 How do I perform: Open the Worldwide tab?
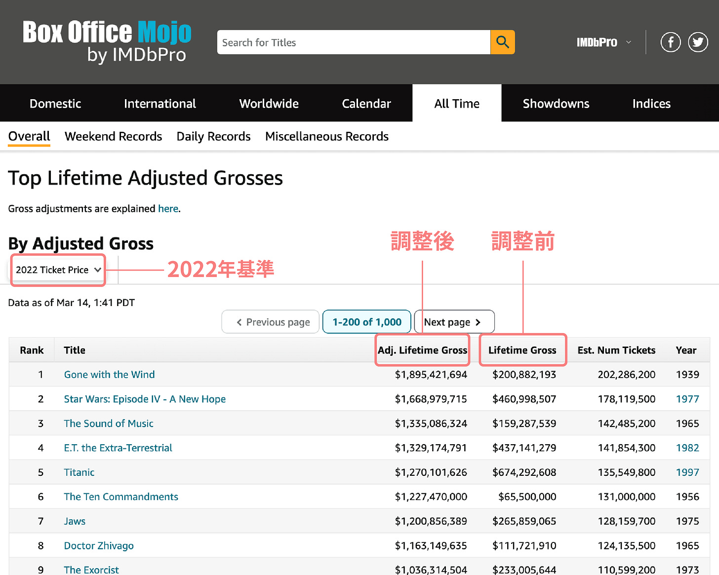(269, 104)
